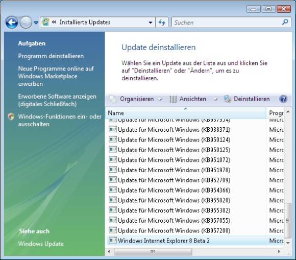This screenshot has width=296, height=260.
Task: Maximize the Installierte Updates window
Action: [x=268, y=9]
